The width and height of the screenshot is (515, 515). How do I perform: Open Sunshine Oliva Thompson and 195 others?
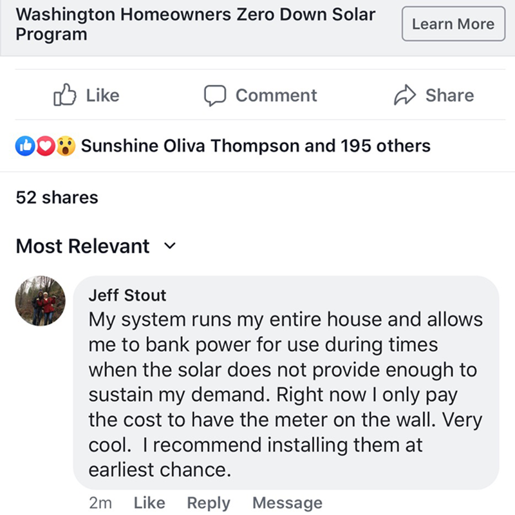point(256,146)
